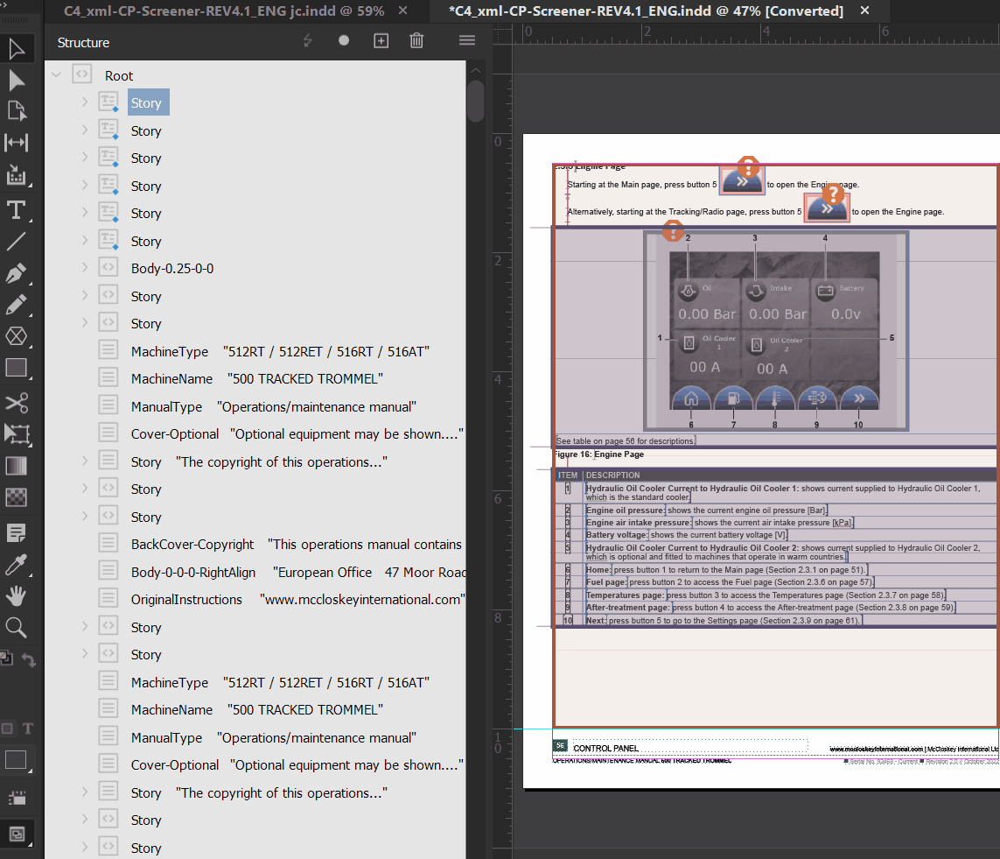Expand the highlighted first Story element
This screenshot has width=1000, height=859.
pyautogui.click(x=85, y=102)
